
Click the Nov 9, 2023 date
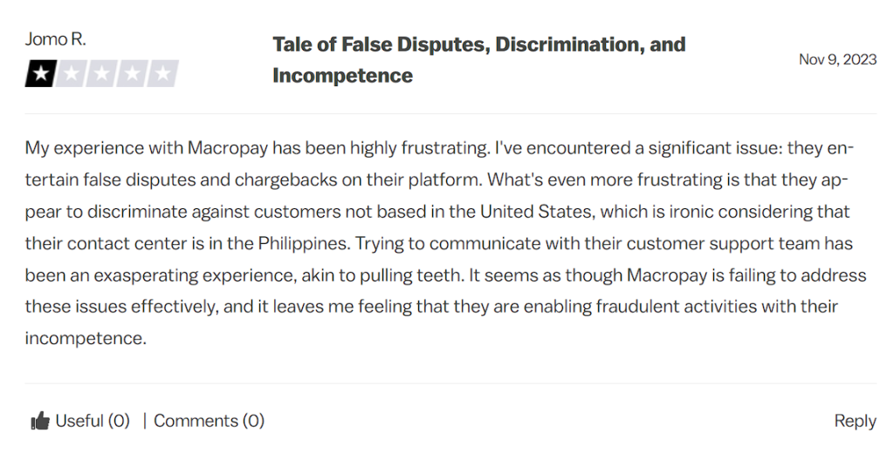coord(837,59)
